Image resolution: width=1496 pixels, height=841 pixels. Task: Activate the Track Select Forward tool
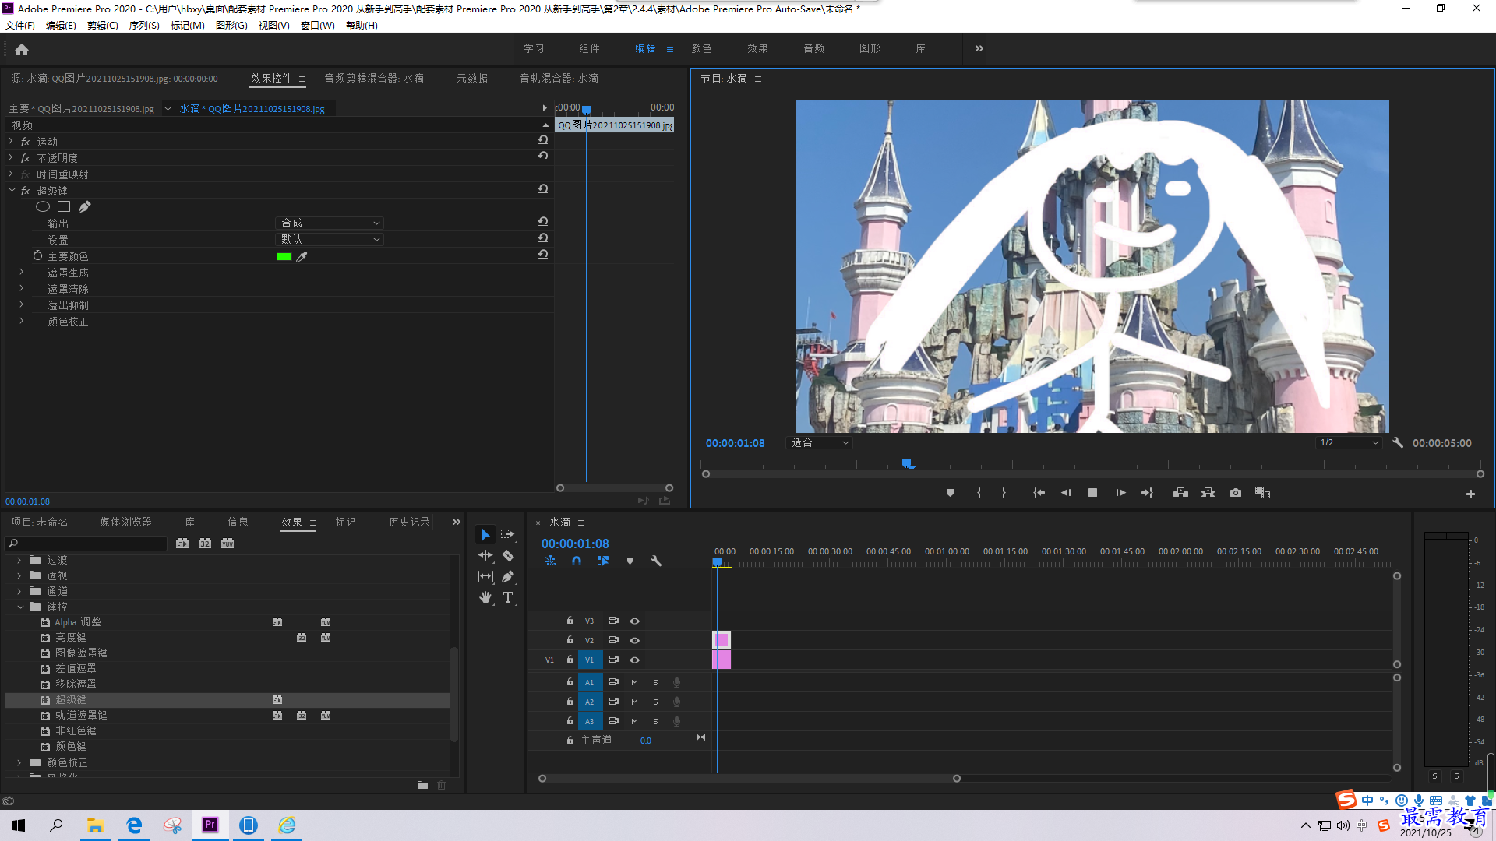508,534
